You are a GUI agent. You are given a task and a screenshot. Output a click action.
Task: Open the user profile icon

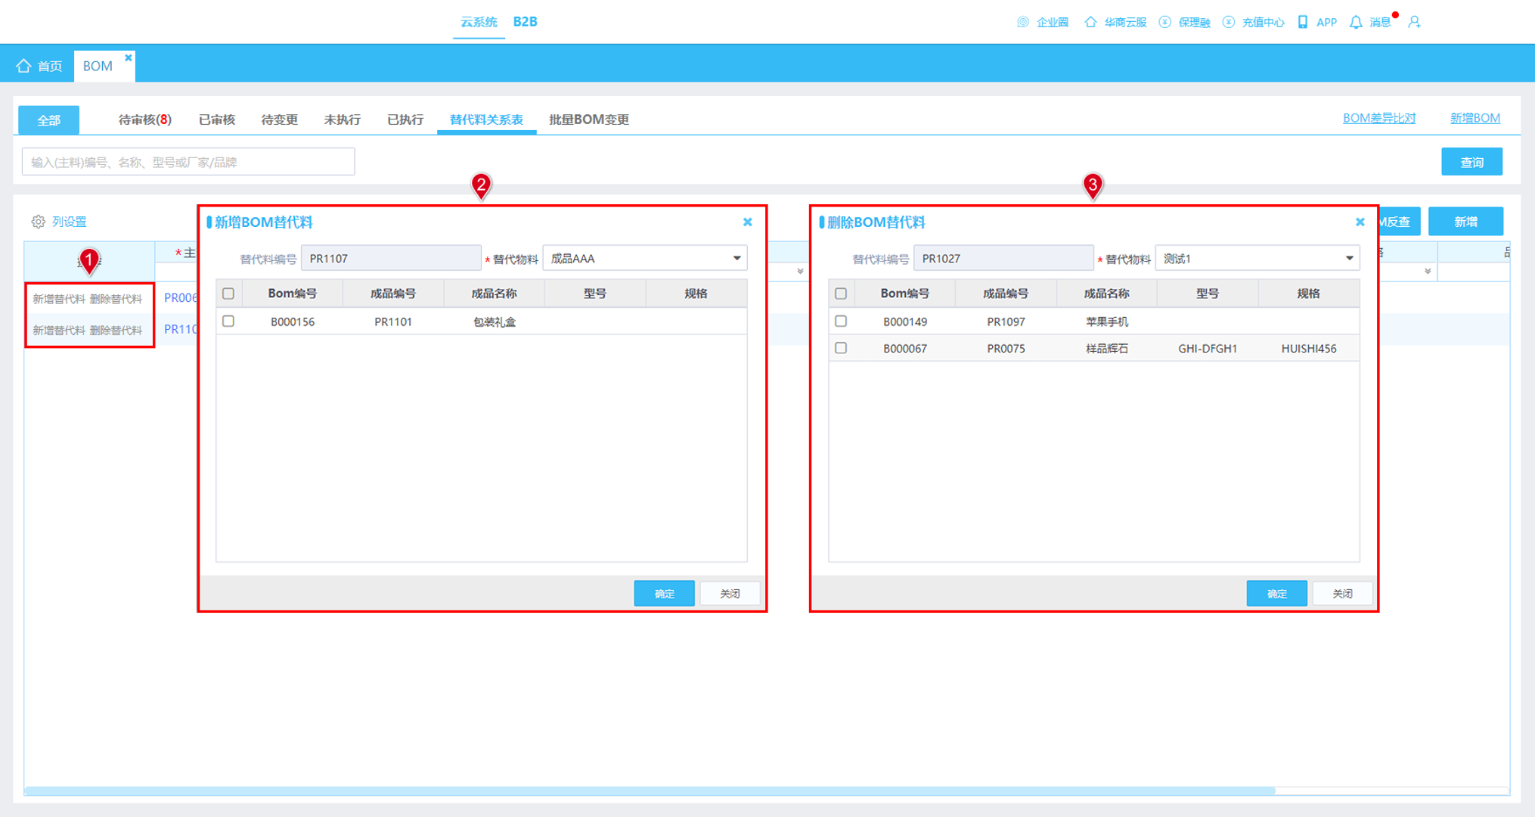click(x=1414, y=22)
